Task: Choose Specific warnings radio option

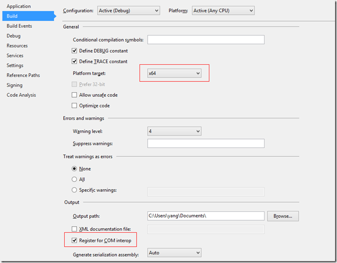Action: (74, 190)
